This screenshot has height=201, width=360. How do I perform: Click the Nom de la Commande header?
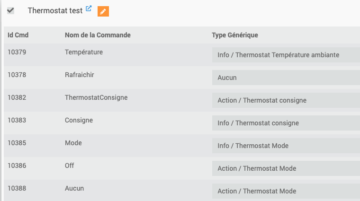pos(98,35)
